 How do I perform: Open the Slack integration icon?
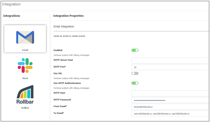[25, 66]
